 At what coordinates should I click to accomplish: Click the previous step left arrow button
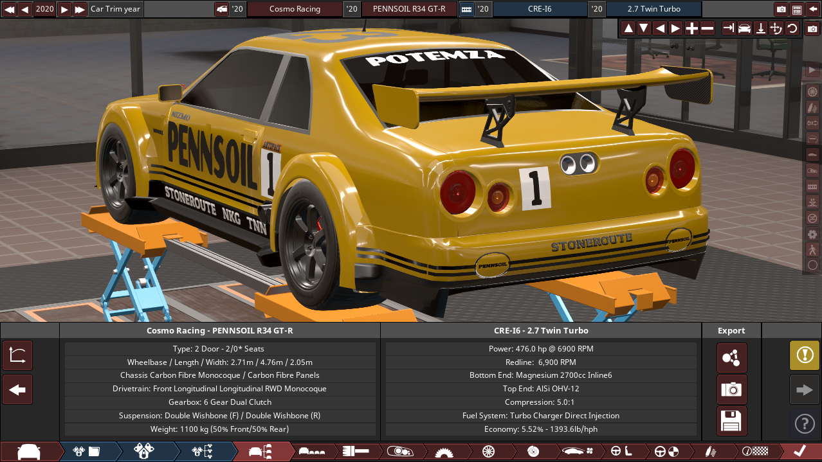(x=17, y=389)
